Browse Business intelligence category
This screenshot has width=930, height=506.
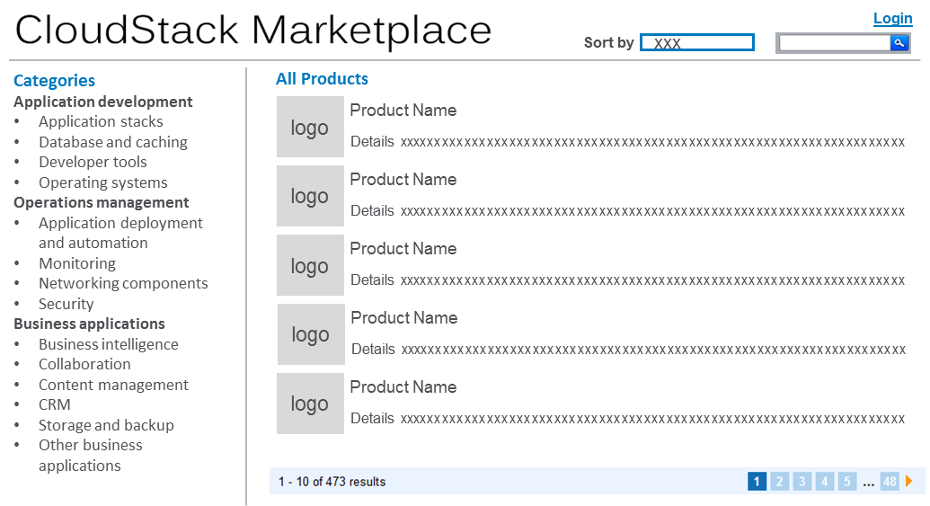point(109,344)
